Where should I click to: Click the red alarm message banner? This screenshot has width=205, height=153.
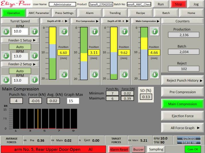click(53, 149)
